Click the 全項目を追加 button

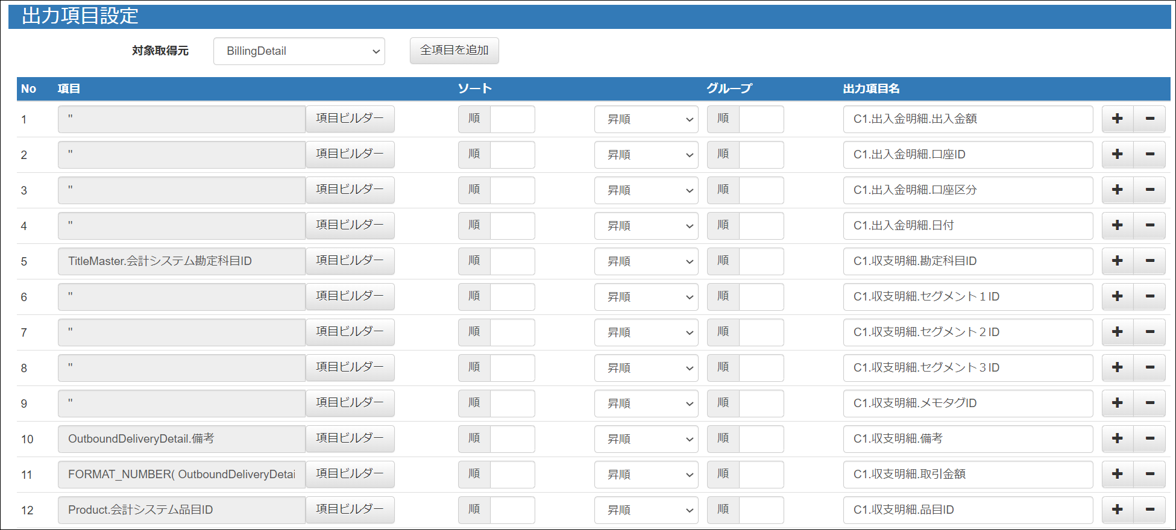(454, 51)
